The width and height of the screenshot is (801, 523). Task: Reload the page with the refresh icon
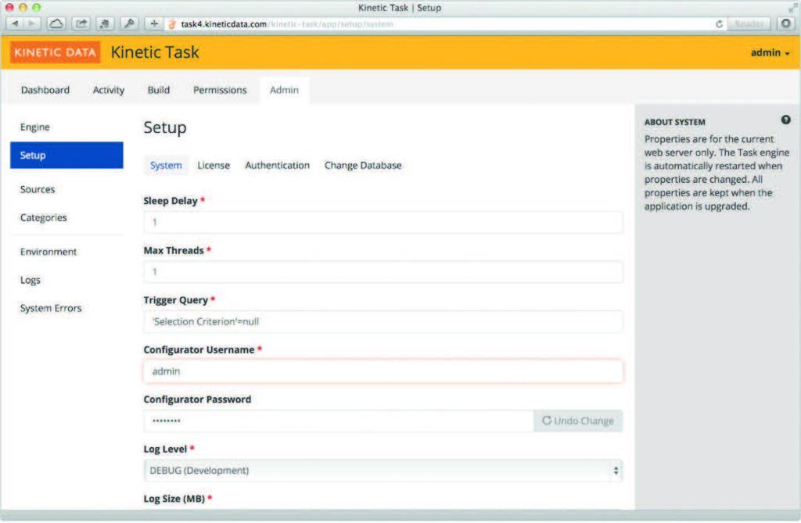(x=719, y=24)
